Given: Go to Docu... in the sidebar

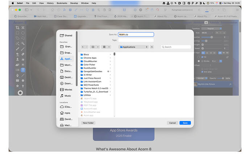Looking at the screenshot, I should coord(66,71).
